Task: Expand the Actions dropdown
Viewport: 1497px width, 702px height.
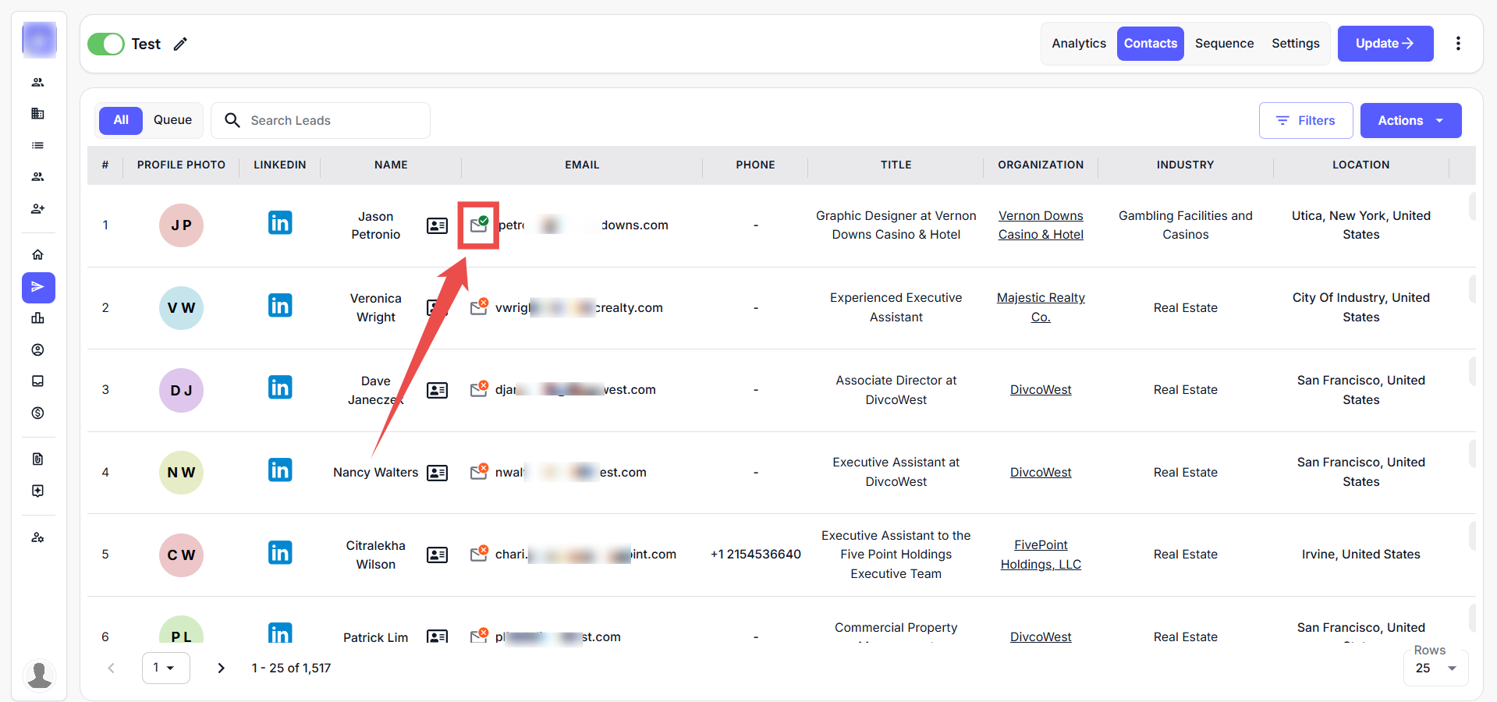Action: (x=1410, y=121)
